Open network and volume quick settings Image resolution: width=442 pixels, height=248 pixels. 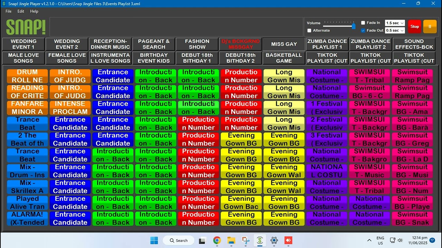coord(396,240)
